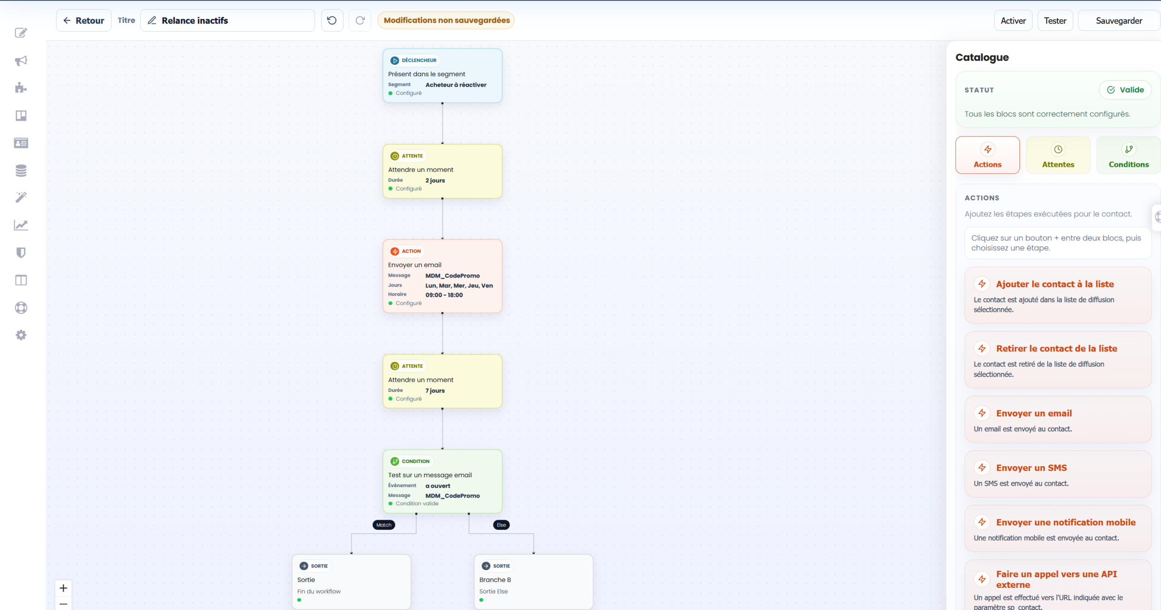Click the Activer button
Screen dimensions: 1161x610
1013,20
